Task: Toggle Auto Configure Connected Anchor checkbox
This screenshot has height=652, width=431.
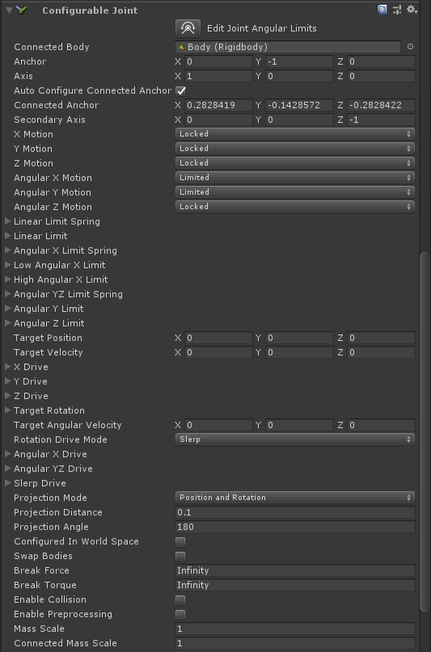Action: (180, 90)
